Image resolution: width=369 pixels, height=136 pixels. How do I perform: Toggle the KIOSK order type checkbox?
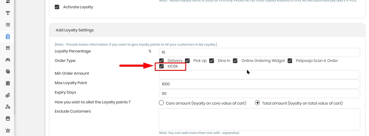[161, 66]
